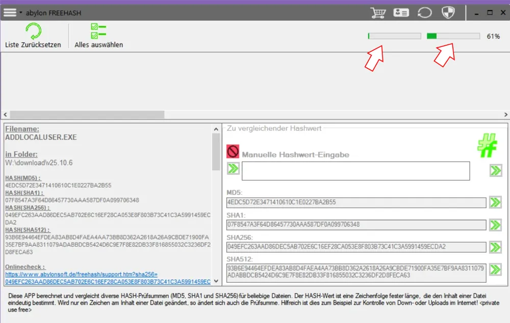Minimize the abylon FREEHASH window
Screen dimensions: 510x323
coord(476,13)
